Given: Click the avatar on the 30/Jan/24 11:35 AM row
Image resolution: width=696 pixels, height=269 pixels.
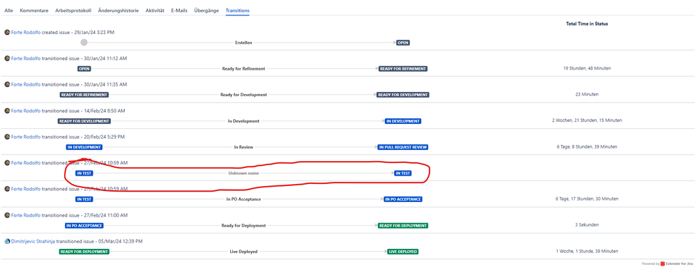Looking at the screenshot, I should 7,84.
